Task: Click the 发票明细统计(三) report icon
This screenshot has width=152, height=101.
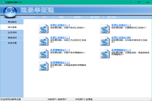Action: [x=44, y=66]
